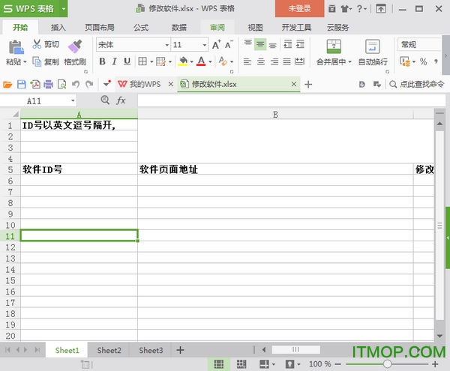The width and height of the screenshot is (450, 371).
Task: Align text right
Action: pos(274,61)
